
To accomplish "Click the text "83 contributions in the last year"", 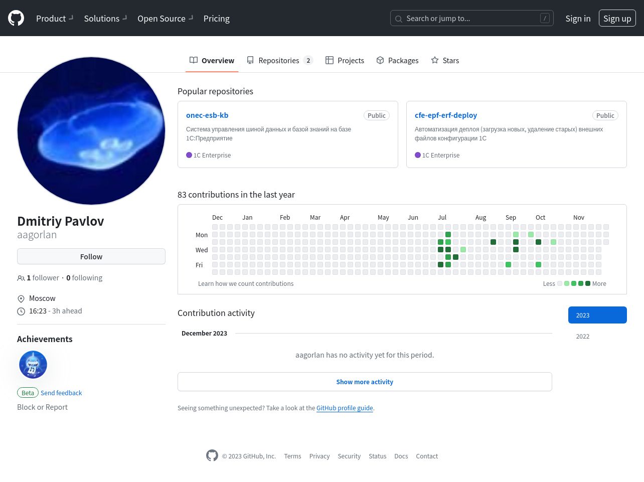I will [236, 195].
